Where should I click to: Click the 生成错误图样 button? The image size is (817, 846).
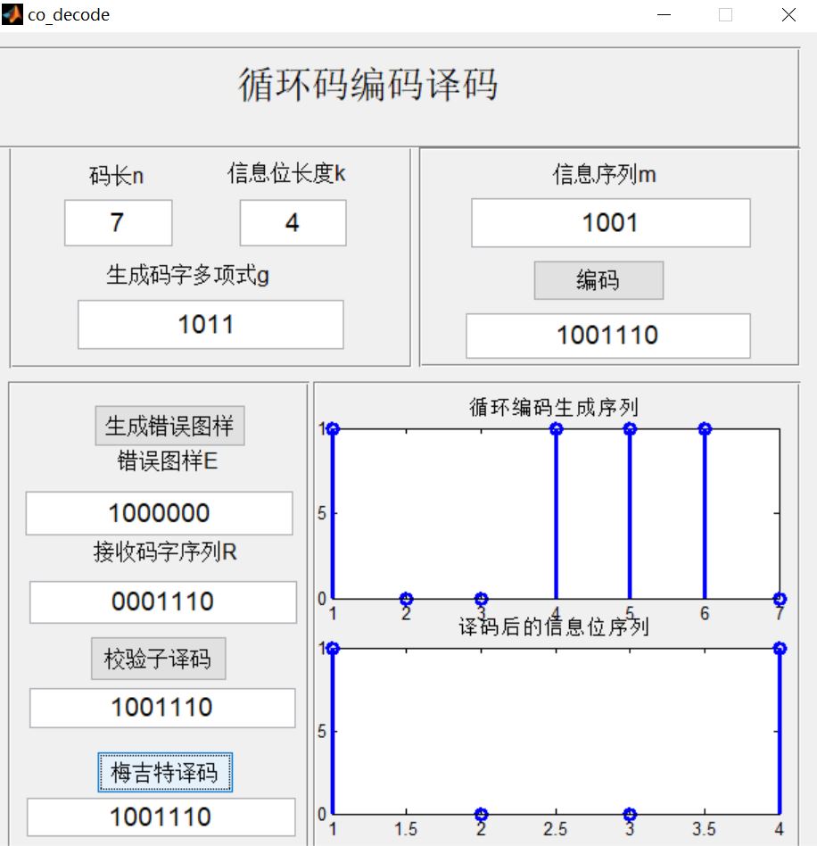click(x=169, y=427)
